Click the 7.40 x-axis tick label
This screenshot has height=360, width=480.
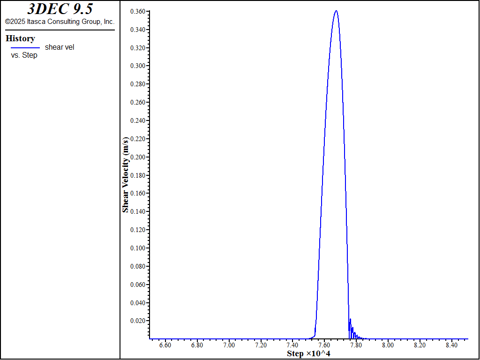click(x=292, y=345)
